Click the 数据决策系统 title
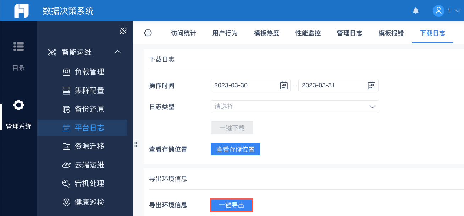Screen dimensions: 464x216 pos(68,11)
